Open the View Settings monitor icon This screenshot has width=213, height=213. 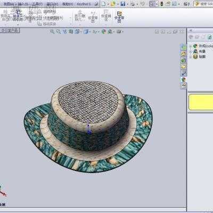(x=119, y=31)
